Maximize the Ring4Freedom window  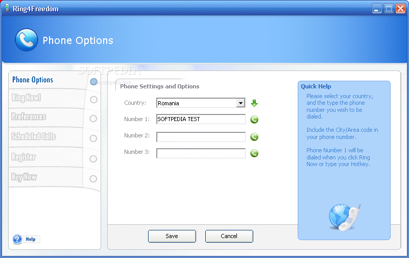(x=389, y=9)
